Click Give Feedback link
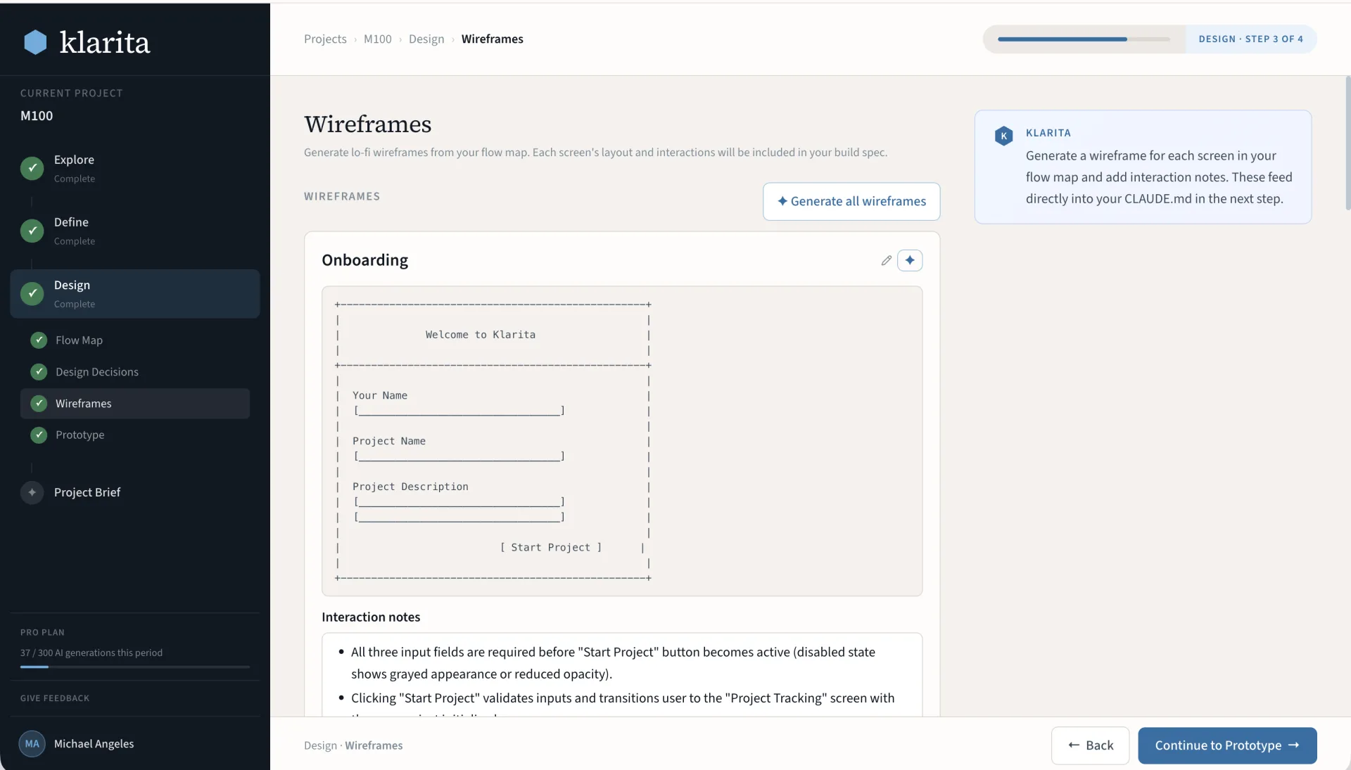The image size is (1351, 770). tap(55, 698)
